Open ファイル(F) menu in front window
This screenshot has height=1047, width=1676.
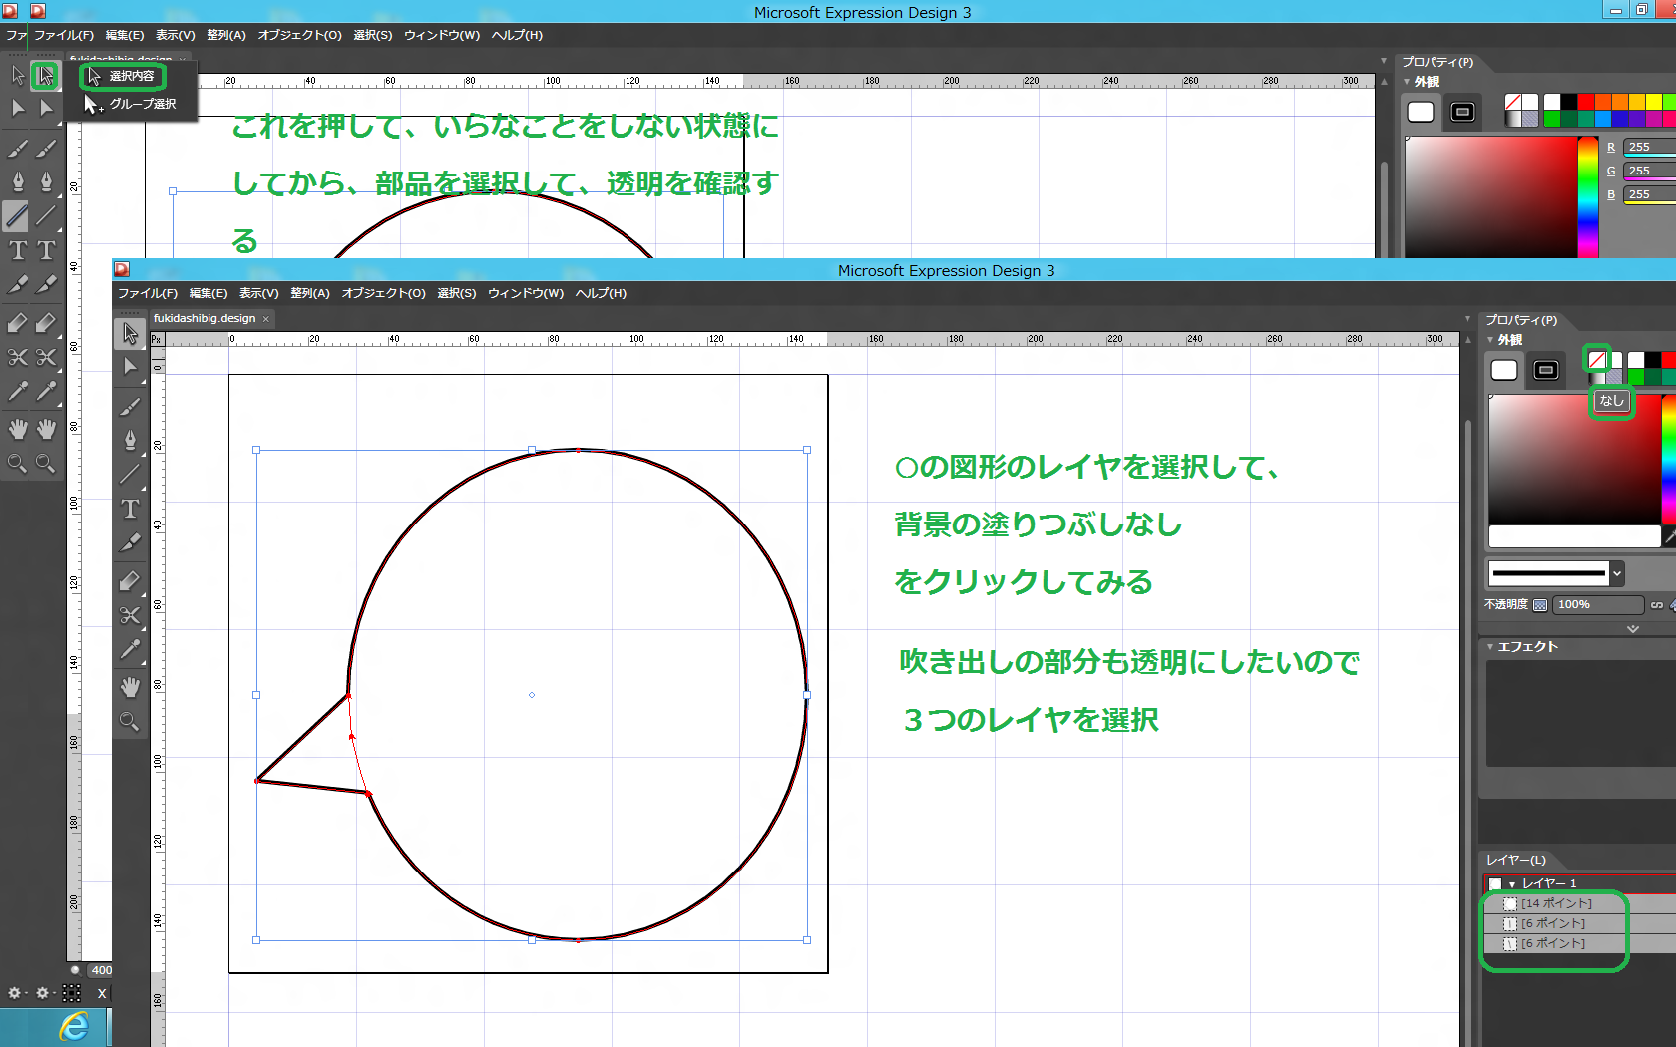coord(148,293)
